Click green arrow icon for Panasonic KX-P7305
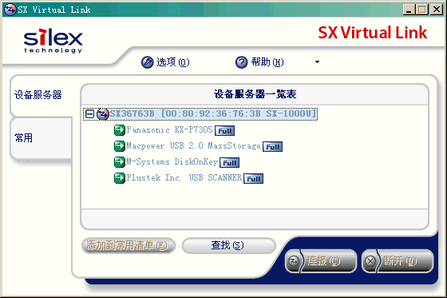This screenshot has height=298, width=447. point(120,130)
